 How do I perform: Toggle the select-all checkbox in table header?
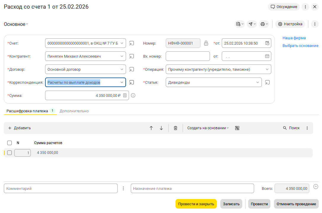point(9,143)
